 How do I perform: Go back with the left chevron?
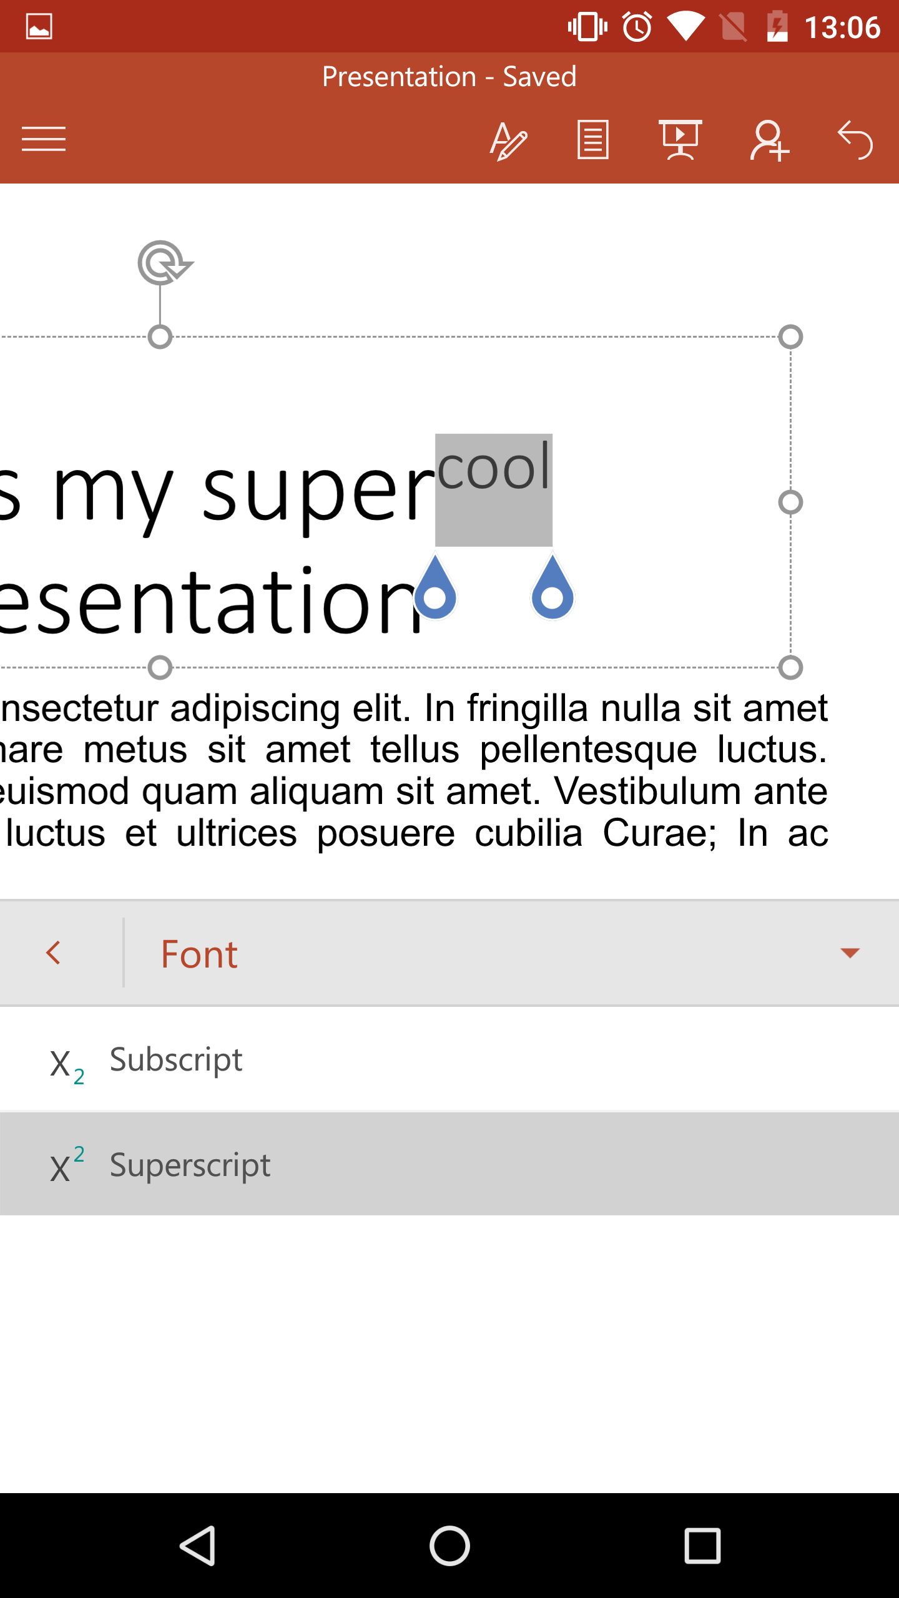coord(54,953)
